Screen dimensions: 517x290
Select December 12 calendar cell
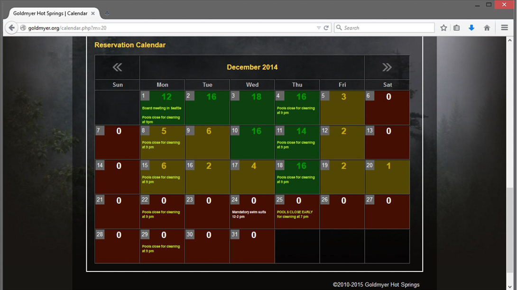[x=342, y=142]
